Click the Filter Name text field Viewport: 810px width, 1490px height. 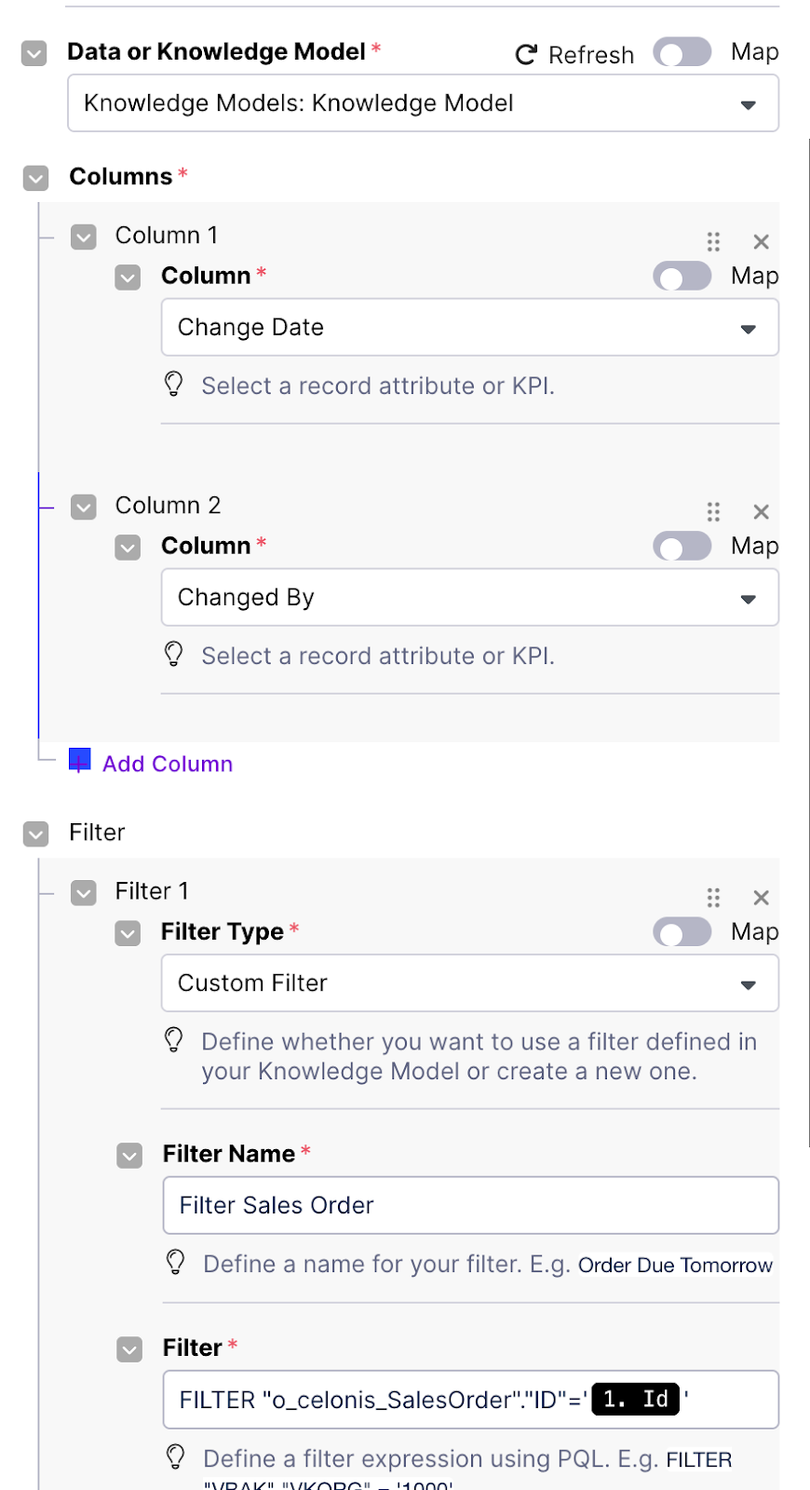(470, 1205)
